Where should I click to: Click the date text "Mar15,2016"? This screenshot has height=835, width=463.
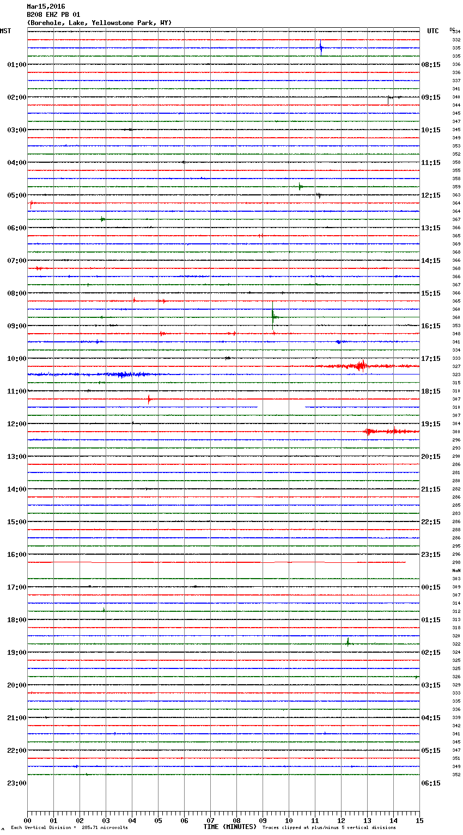(x=46, y=7)
